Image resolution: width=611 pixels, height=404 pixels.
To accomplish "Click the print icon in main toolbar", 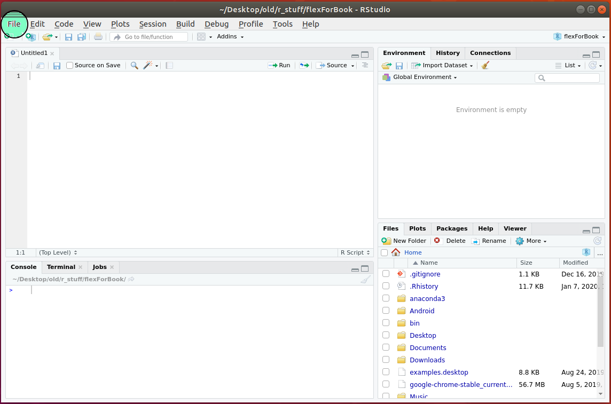I will 98,37.
